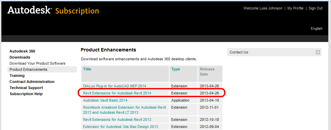
Task: Open Revit Extensions for Autodesk Revit 2014
Action: coord(117,93)
